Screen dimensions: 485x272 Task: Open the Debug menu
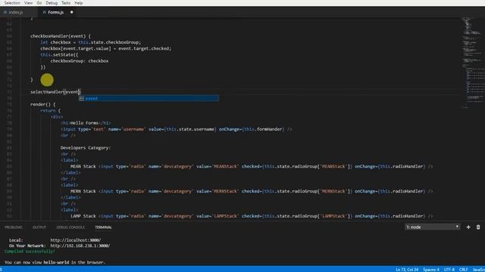(52, 3)
